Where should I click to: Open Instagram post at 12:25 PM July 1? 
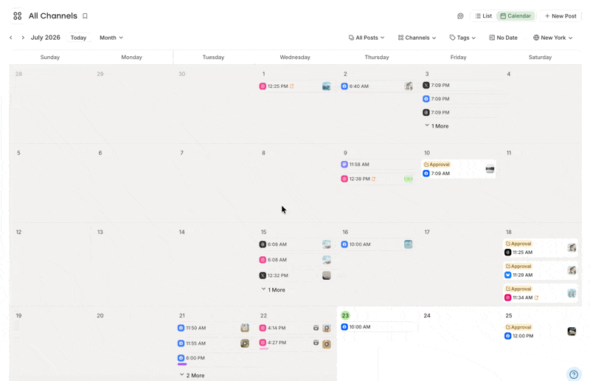click(296, 86)
